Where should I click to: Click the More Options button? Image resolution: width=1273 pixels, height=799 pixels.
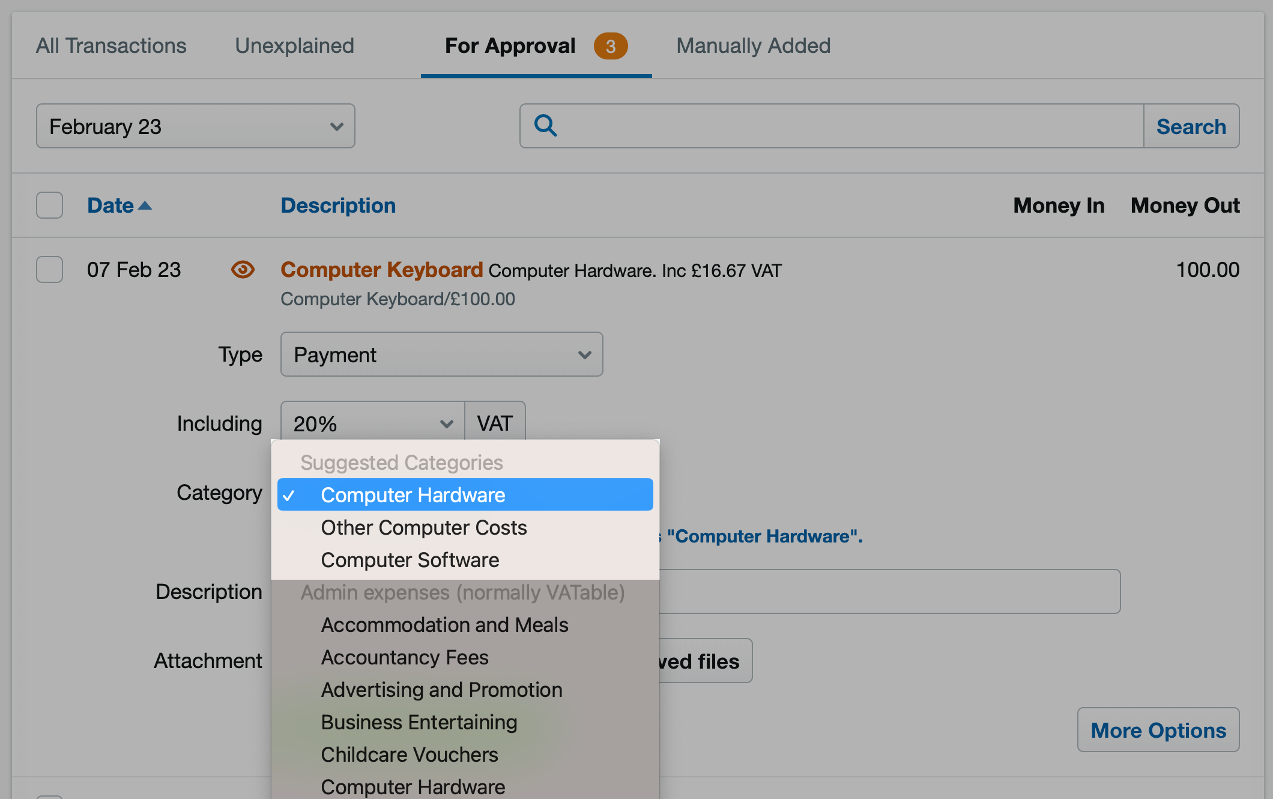[1158, 730]
